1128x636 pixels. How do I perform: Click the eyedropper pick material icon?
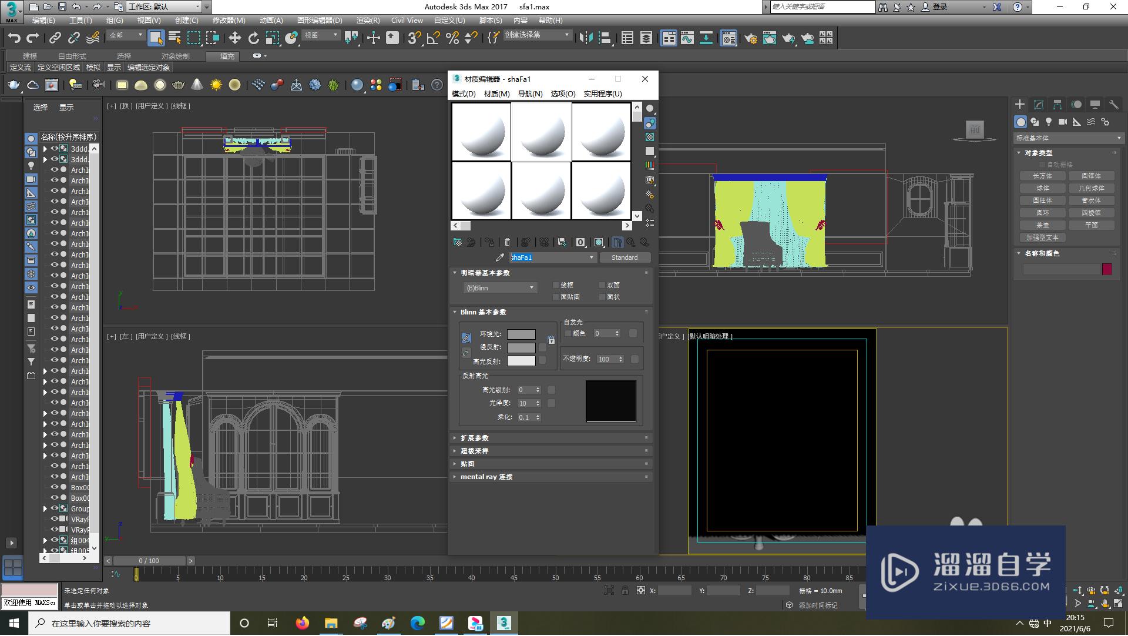pos(500,257)
